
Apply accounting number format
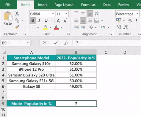coord(119,20)
